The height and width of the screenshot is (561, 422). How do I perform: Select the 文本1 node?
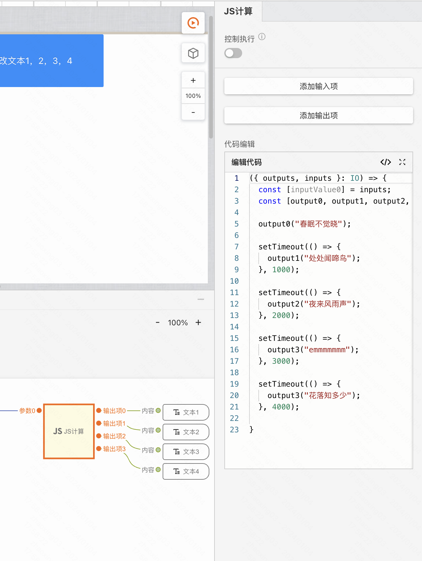point(186,412)
